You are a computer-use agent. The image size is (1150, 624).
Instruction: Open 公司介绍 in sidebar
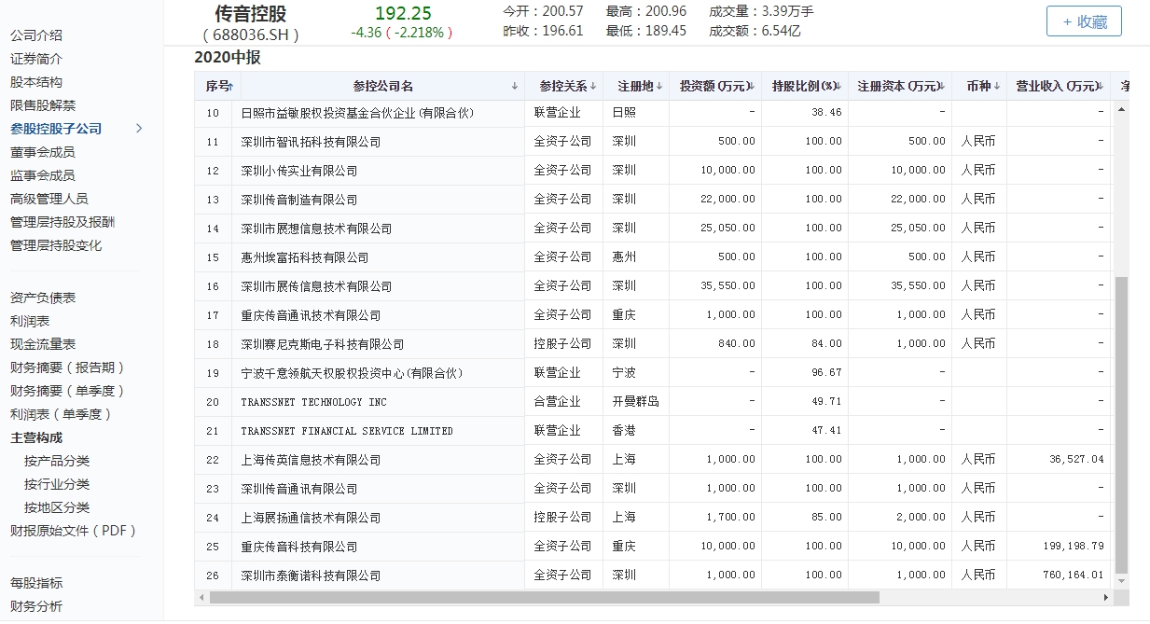(36, 35)
